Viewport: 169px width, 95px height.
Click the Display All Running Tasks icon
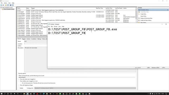tap(139, 18)
